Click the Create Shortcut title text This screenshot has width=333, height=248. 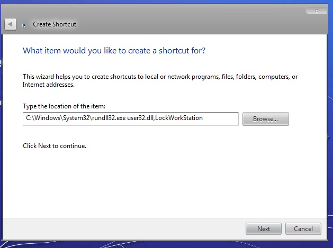pos(55,24)
